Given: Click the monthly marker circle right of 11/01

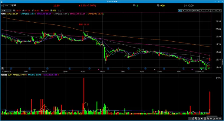Looking at the screenshot, I should [x=164, y=68].
